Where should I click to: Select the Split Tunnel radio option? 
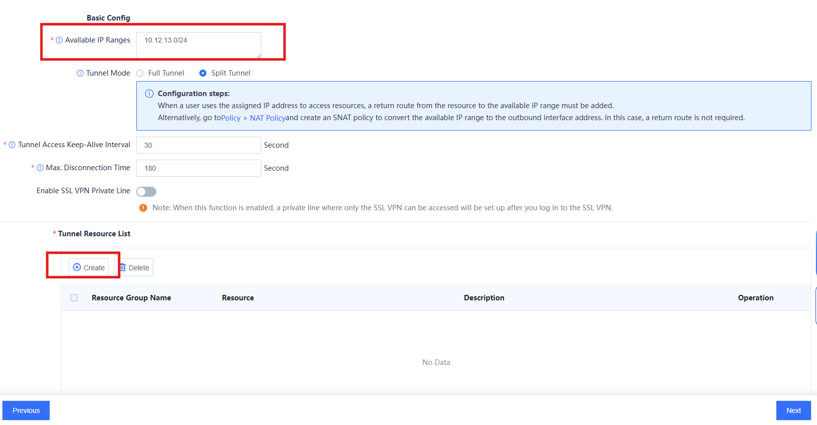203,73
